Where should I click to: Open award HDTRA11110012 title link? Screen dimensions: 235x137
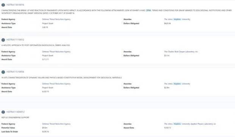(15, 40)
